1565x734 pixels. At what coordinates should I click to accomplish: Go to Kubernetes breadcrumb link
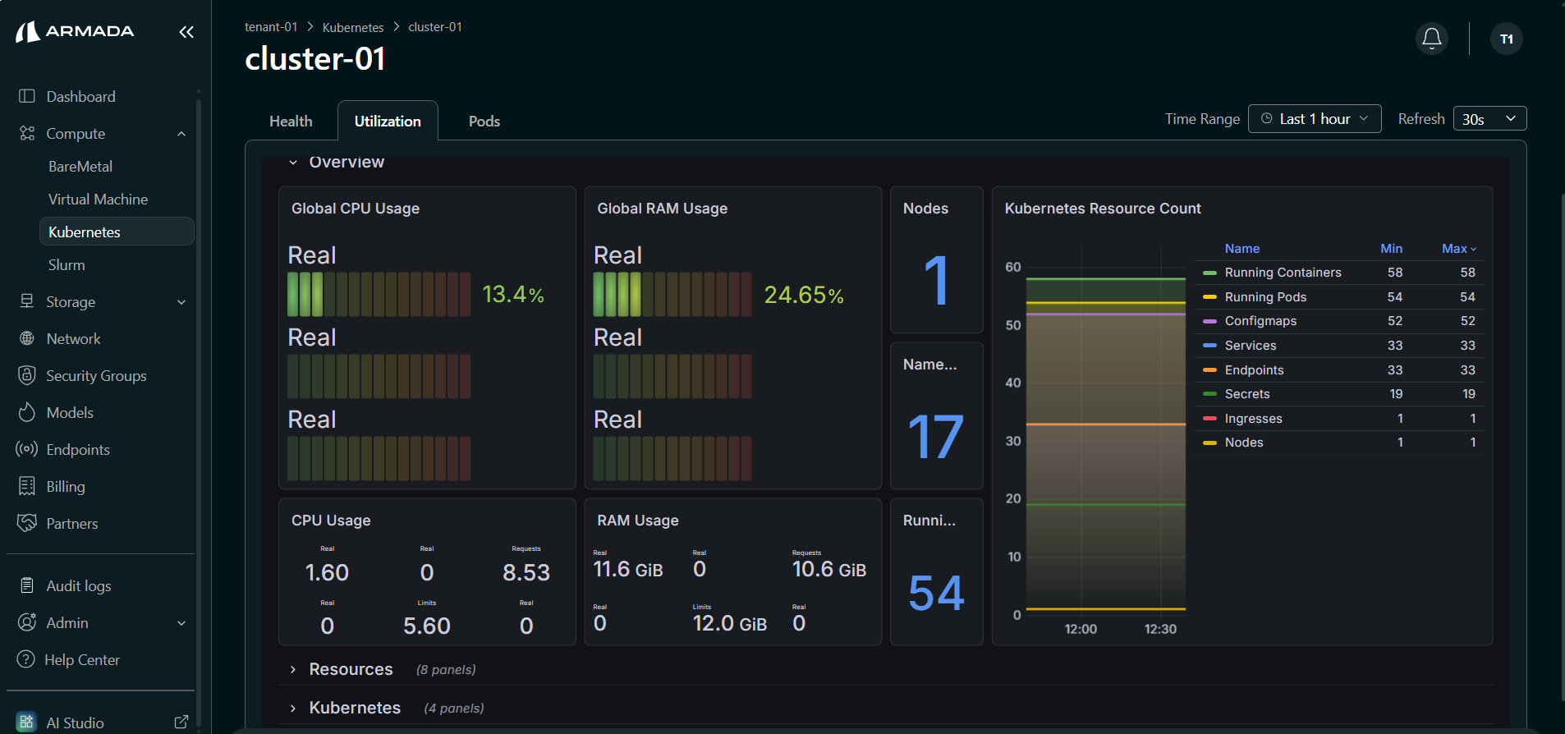point(353,27)
